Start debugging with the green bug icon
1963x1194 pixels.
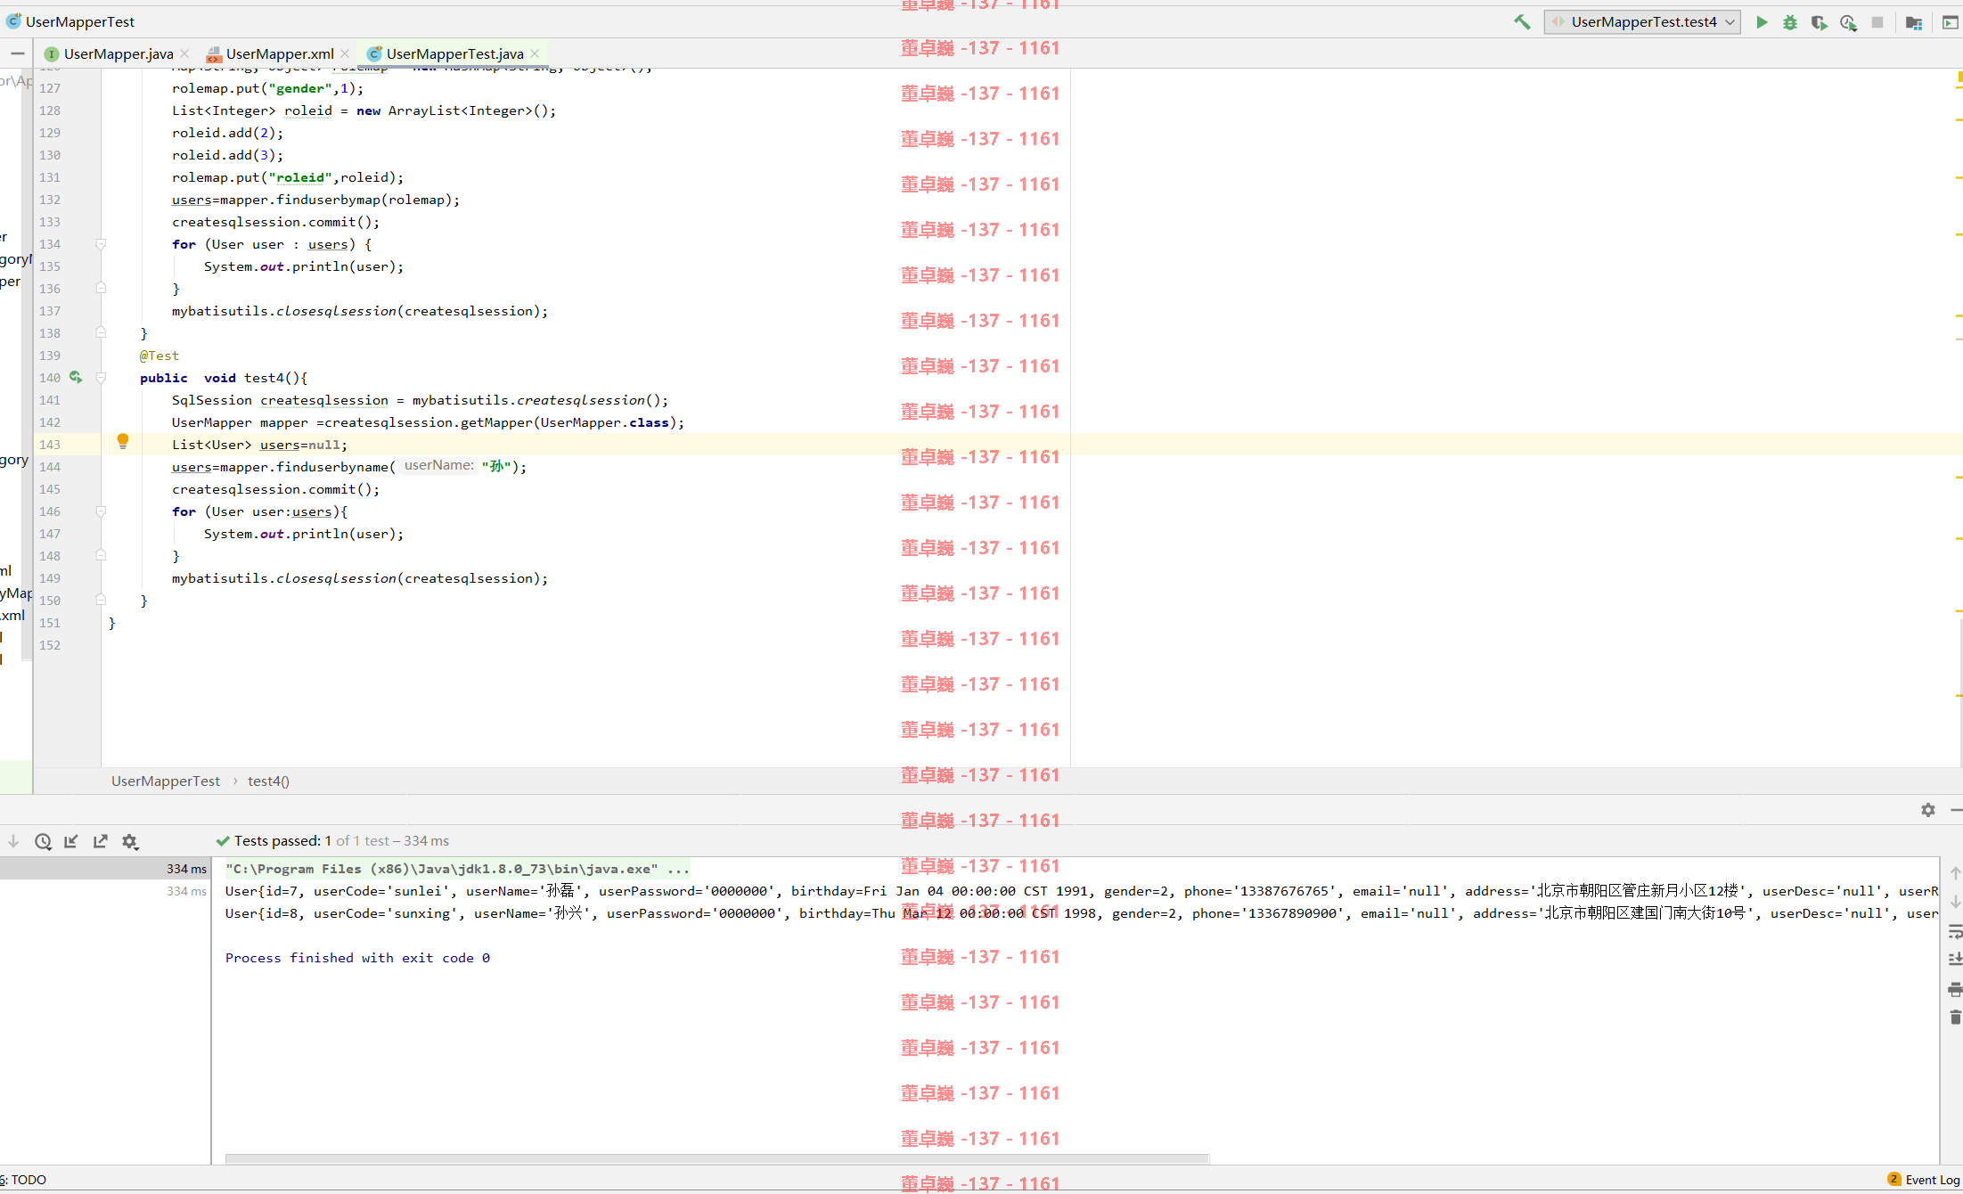pos(1790,22)
